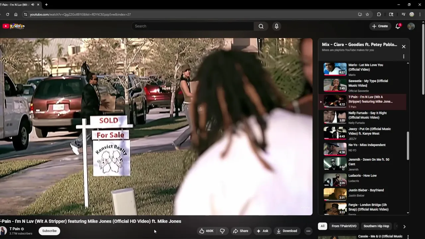Select the Southern Hip Hop chip
The width and height of the screenshot is (425, 239).
[x=376, y=226]
